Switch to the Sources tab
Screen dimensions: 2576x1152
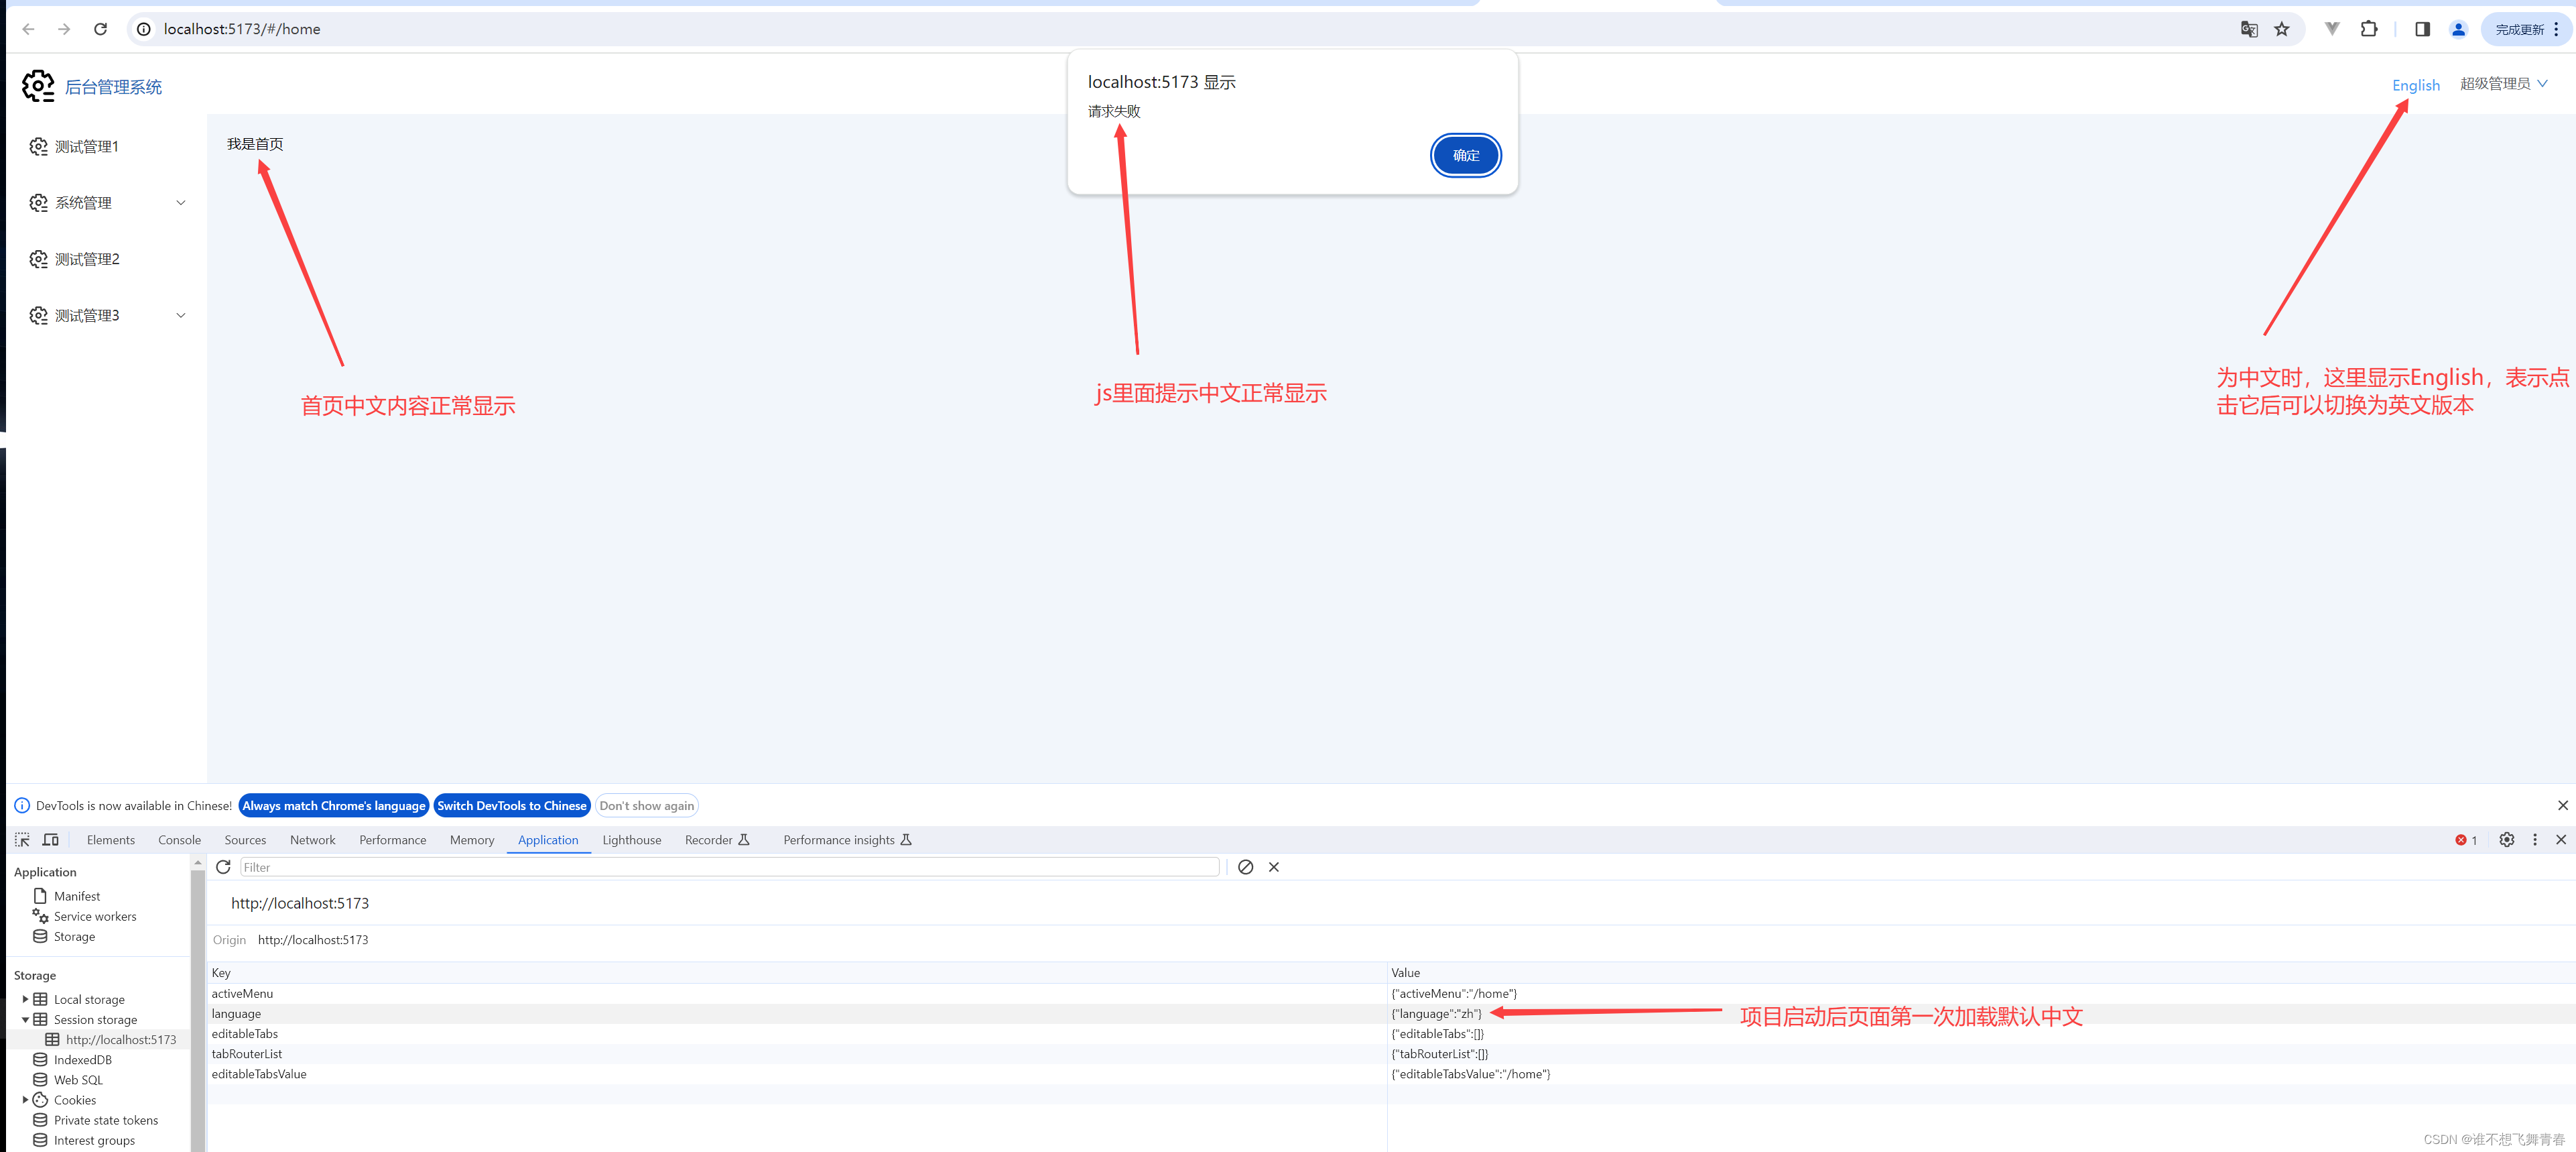point(246,840)
